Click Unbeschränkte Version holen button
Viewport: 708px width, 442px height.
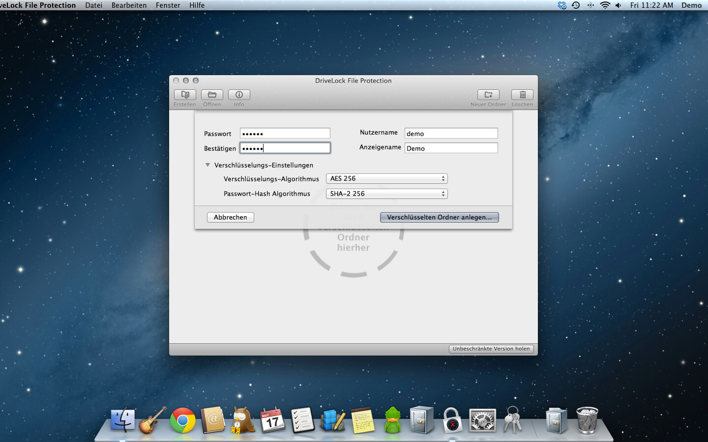(x=491, y=349)
